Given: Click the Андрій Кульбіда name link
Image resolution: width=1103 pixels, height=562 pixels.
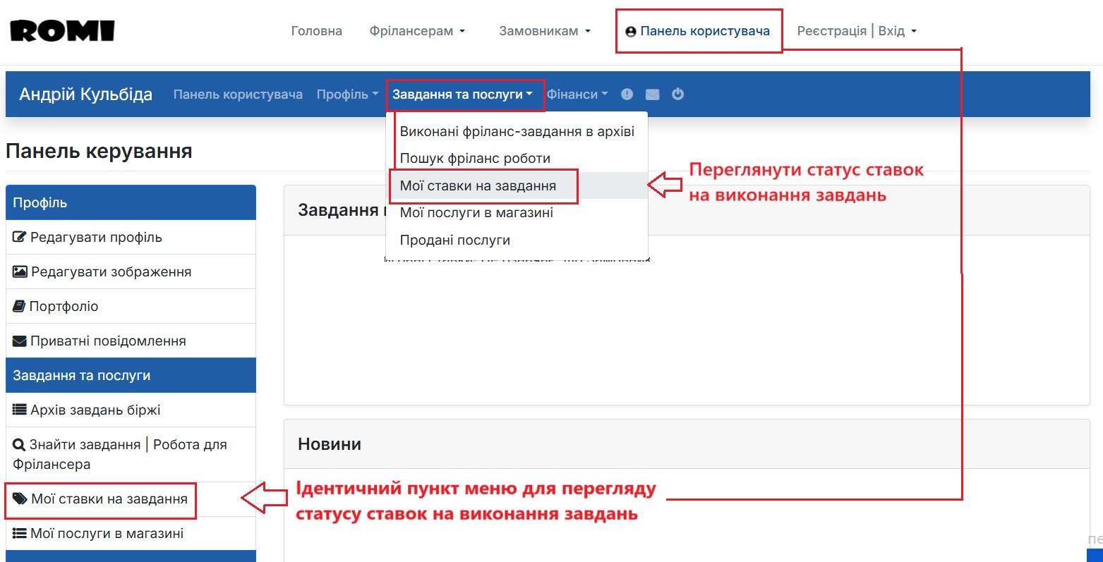Looking at the screenshot, I should (84, 93).
